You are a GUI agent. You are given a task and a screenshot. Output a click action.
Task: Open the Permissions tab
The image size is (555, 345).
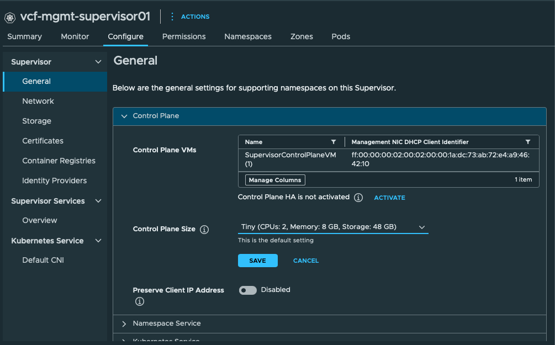(184, 36)
